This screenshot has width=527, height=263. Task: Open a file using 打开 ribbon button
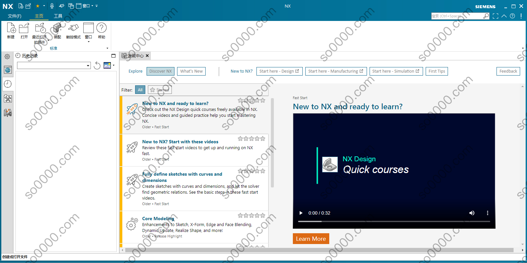[24, 31]
